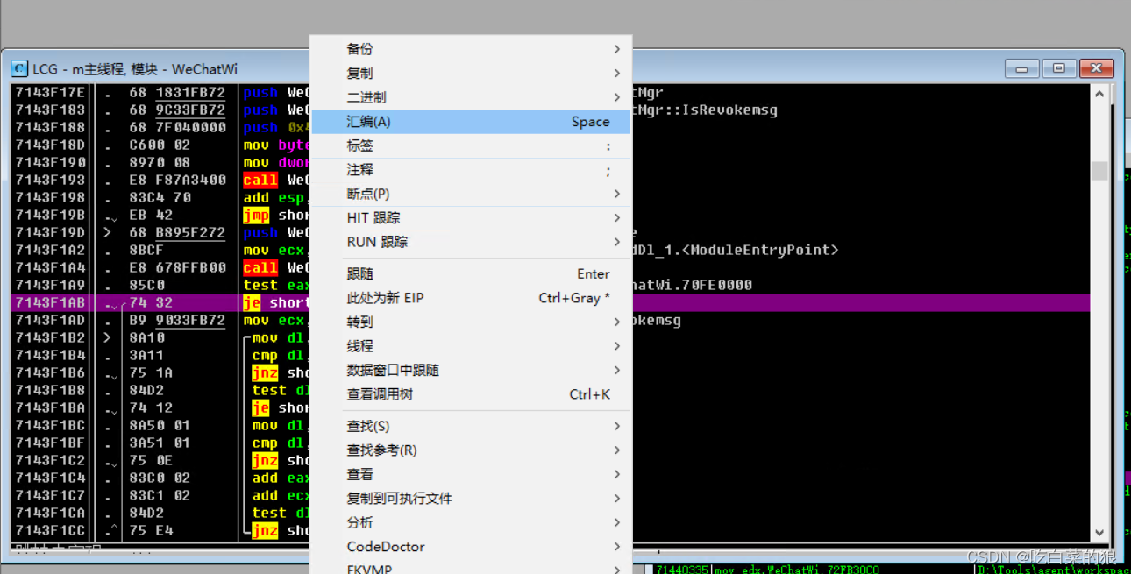1131x574 pixels.
Task: Select 查看调用树 menu entry
Action: [471, 394]
